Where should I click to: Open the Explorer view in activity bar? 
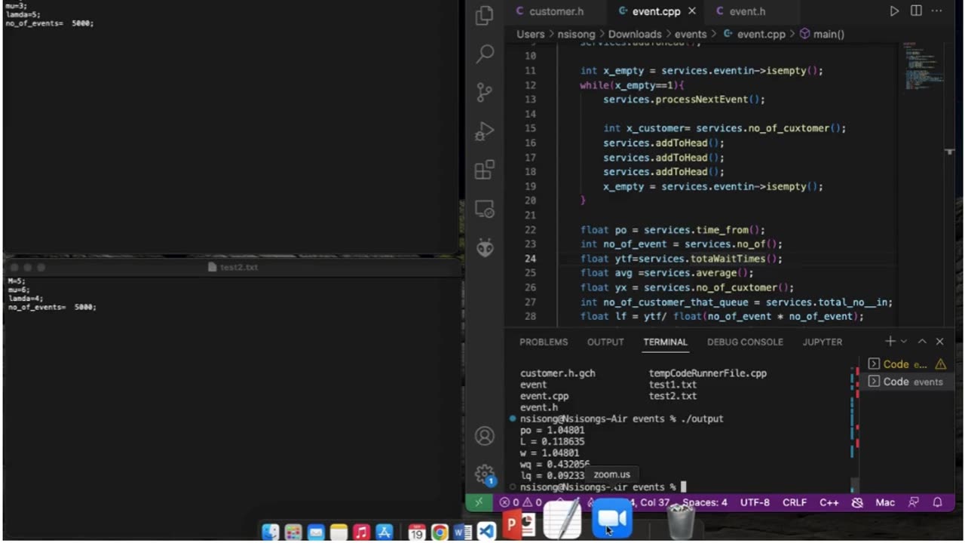(x=485, y=14)
